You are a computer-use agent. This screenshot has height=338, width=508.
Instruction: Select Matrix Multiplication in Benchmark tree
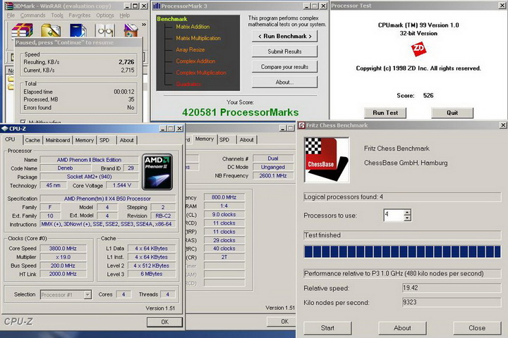[198, 38]
